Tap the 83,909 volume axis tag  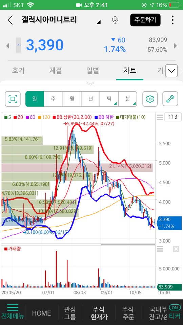click(x=170, y=287)
